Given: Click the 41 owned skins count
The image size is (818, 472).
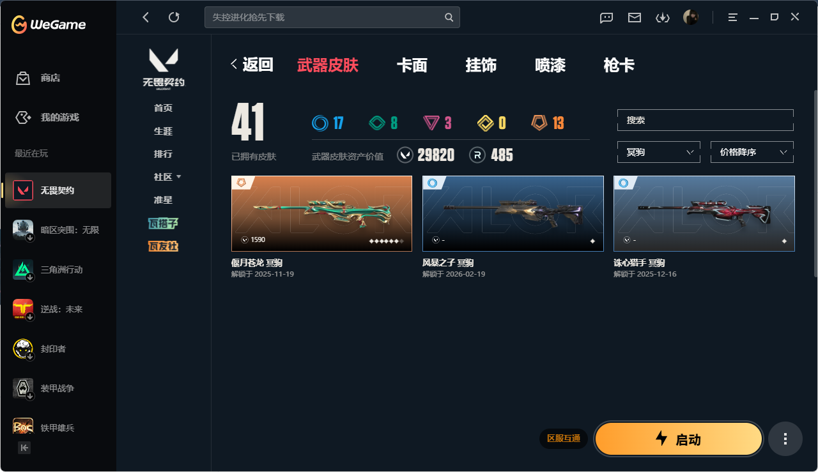Looking at the screenshot, I should tap(248, 123).
